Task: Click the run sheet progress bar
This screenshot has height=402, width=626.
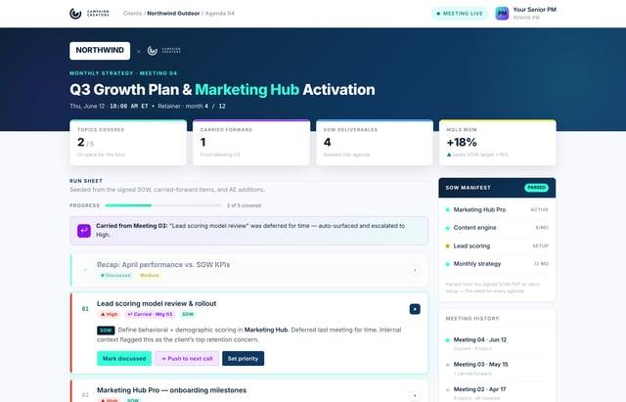Action: 163,205
